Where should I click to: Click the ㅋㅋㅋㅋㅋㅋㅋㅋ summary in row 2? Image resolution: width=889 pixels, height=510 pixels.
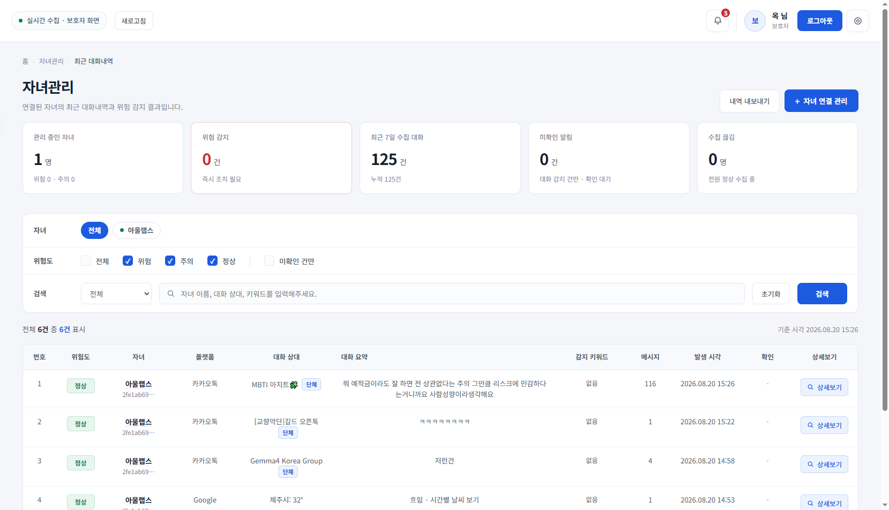pos(444,422)
